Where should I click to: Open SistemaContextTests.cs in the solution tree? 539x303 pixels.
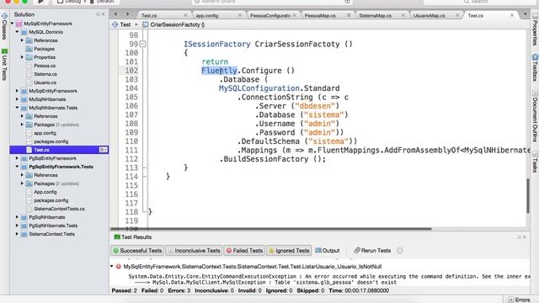pyautogui.click(x=59, y=209)
